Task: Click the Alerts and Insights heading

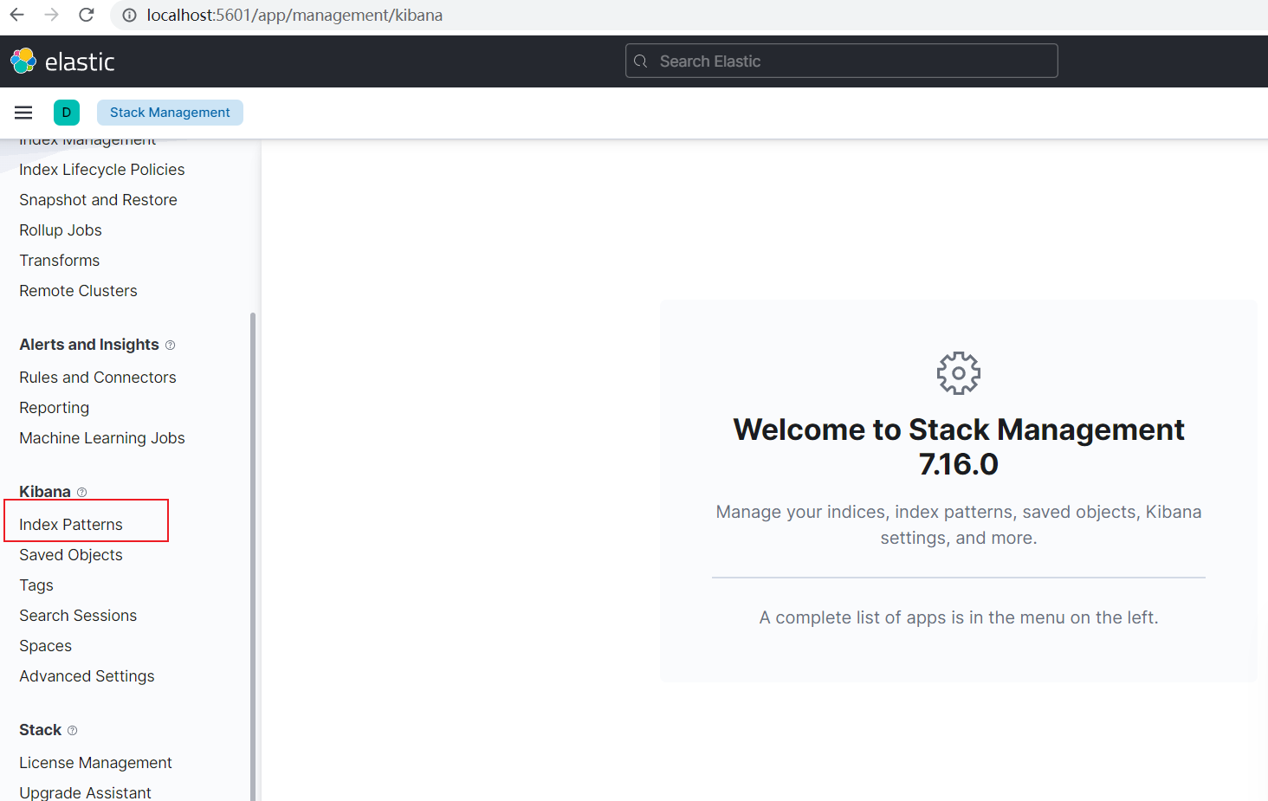Action: coord(89,345)
